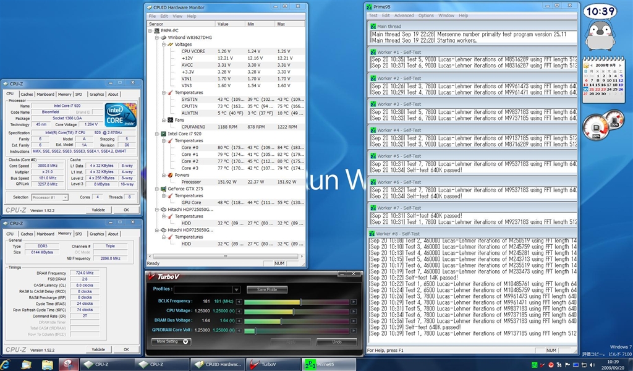The image size is (633, 371).
Task: Adjust QPI/DRAM Core Volt slider
Action: (x=255, y=331)
